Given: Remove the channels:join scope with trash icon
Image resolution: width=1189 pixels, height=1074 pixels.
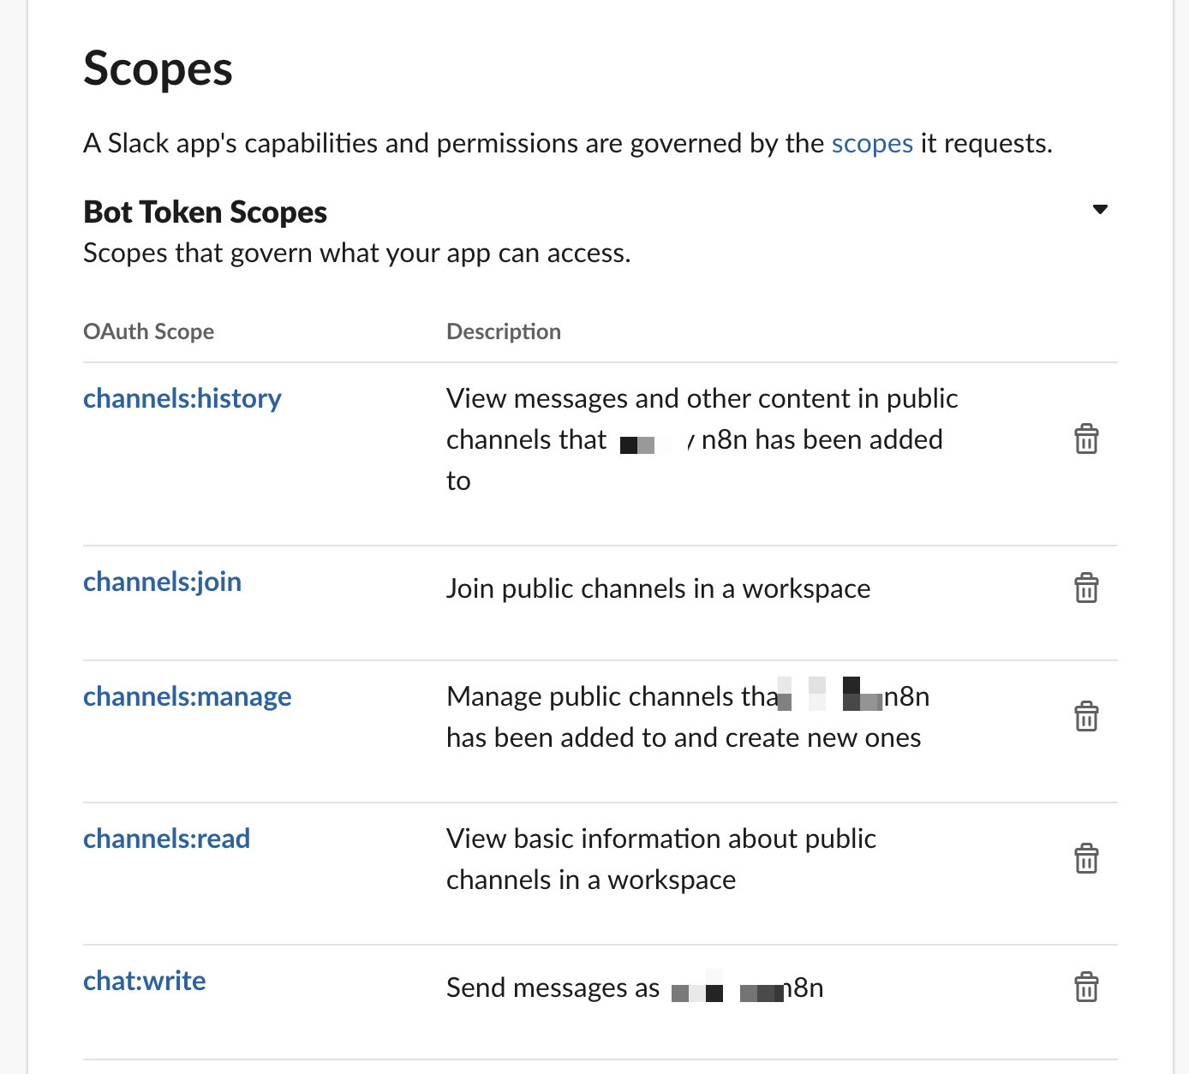Looking at the screenshot, I should pyautogui.click(x=1086, y=588).
